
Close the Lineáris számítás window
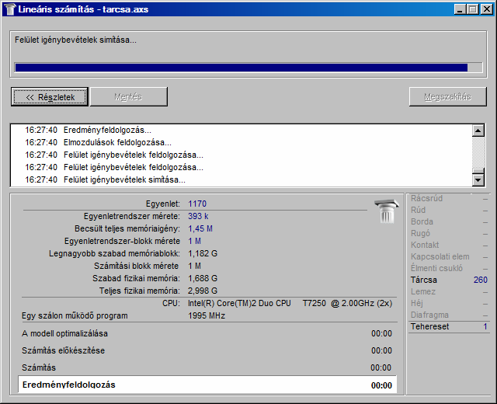(x=486, y=9)
